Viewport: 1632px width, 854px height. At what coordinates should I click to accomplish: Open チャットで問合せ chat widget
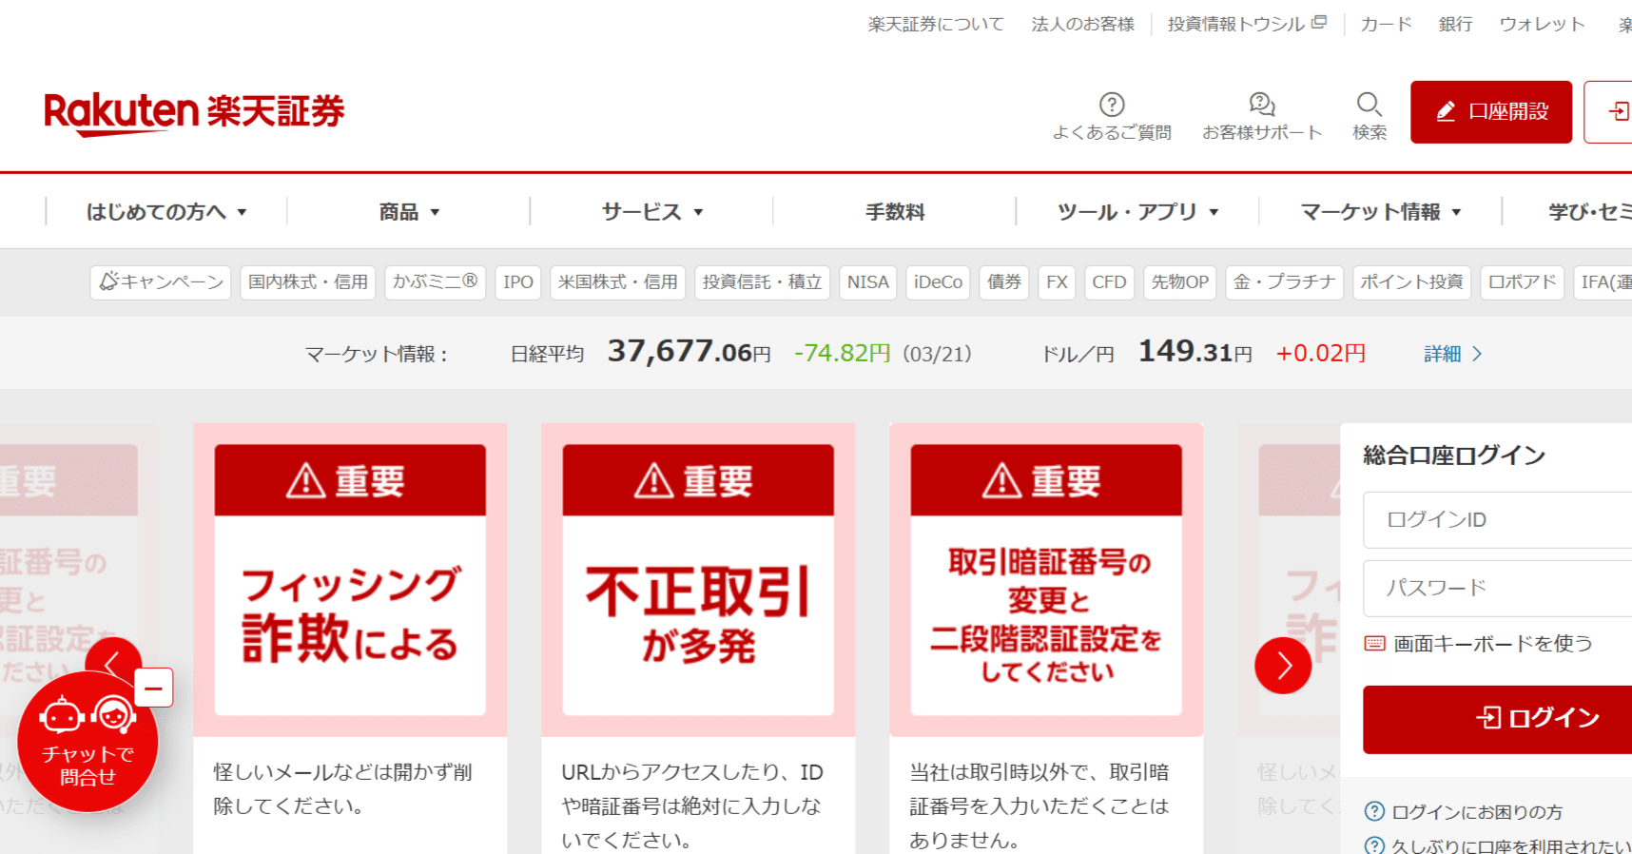[x=87, y=742]
